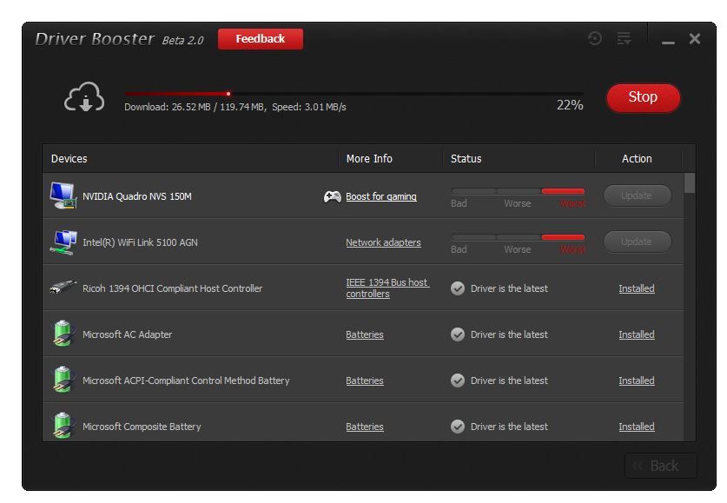
Task: Open Batteries link for Microsoft Composite Battery
Action: (365, 427)
